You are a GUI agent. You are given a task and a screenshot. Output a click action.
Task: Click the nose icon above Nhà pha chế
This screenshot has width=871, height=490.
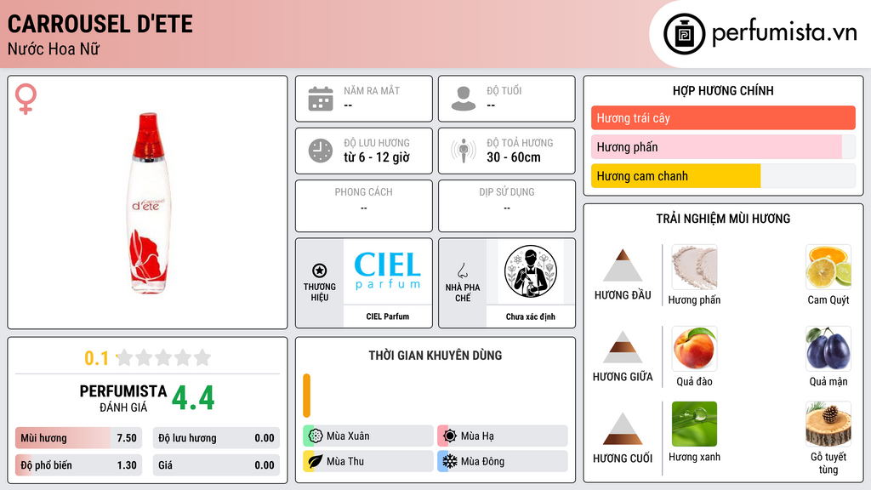coord(462,271)
